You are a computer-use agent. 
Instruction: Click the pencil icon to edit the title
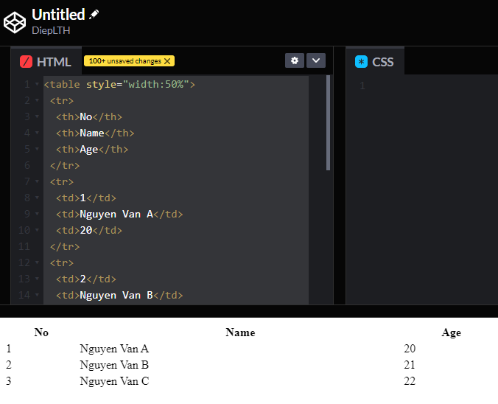(x=94, y=15)
